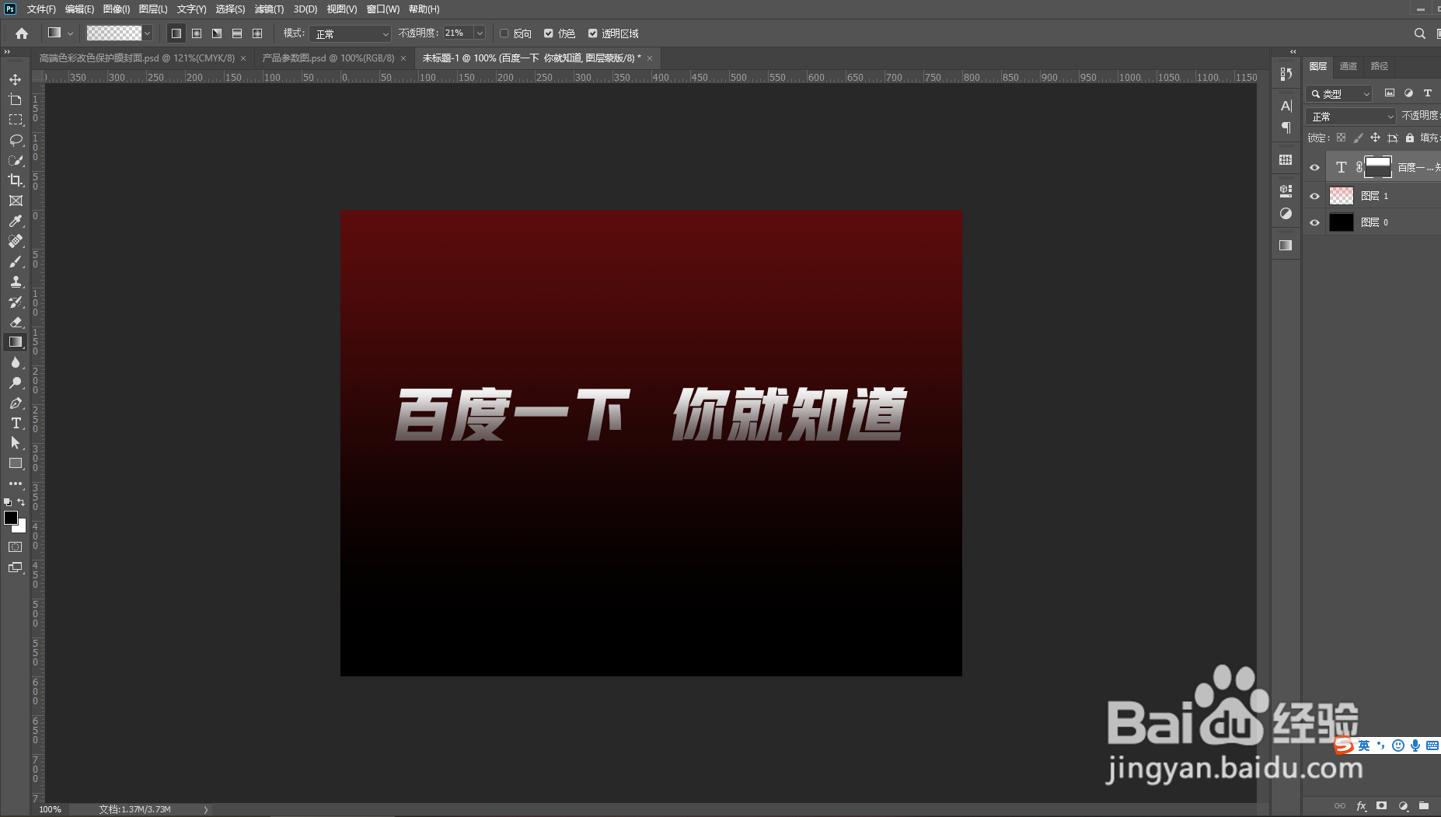
Task: Toggle the 反向 (reverse) checkbox
Action: pos(504,33)
